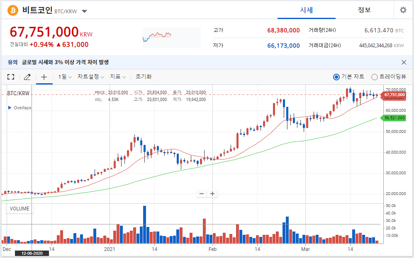The image size is (414, 258).
Task: Activate the crosshair plus tool
Action: pos(44,77)
